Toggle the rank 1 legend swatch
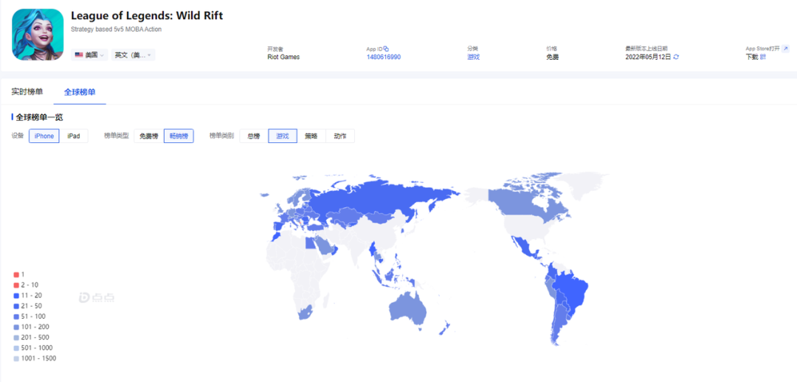The image size is (797, 382). [16, 274]
